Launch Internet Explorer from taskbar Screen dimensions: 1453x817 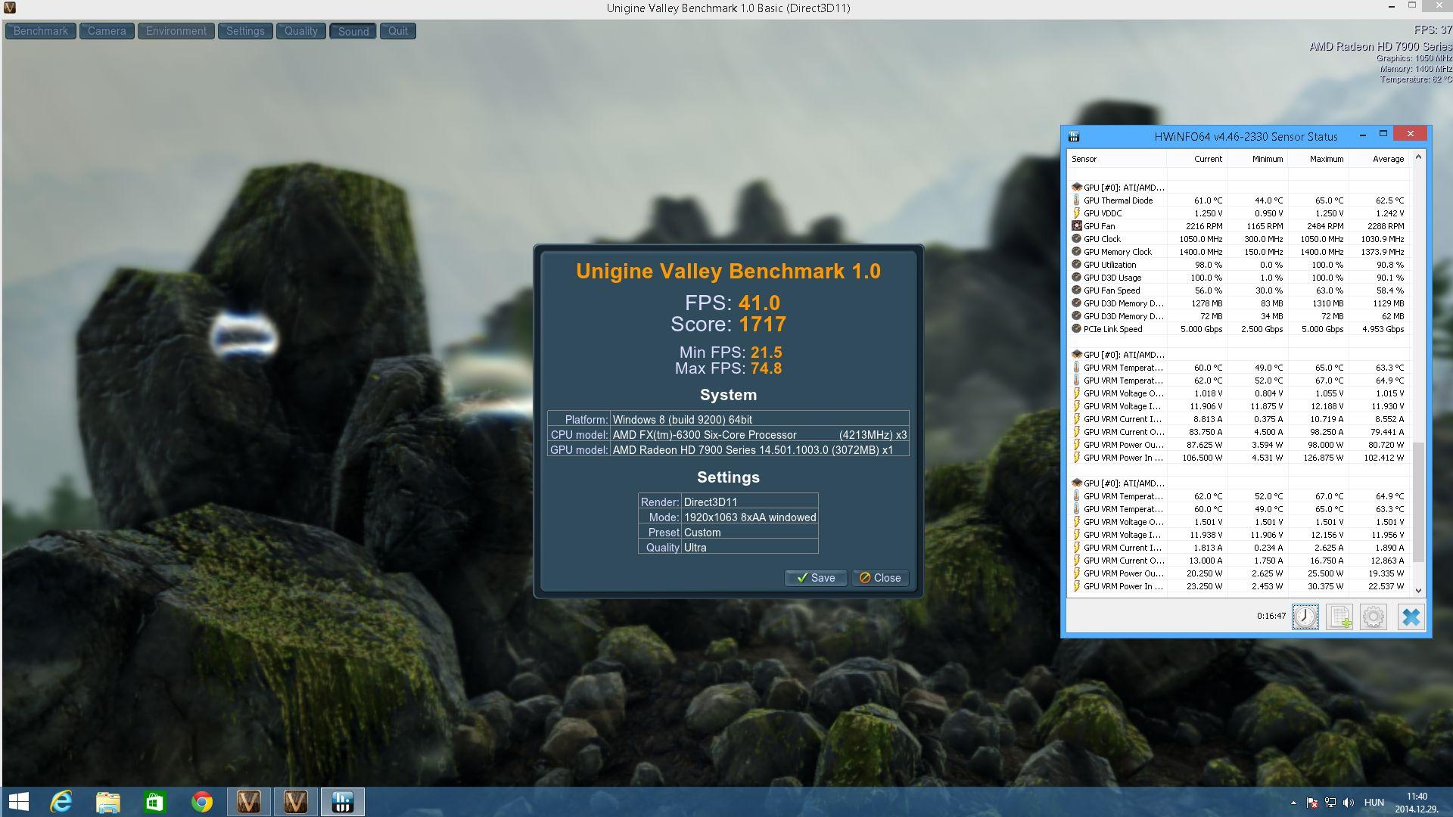coord(61,802)
